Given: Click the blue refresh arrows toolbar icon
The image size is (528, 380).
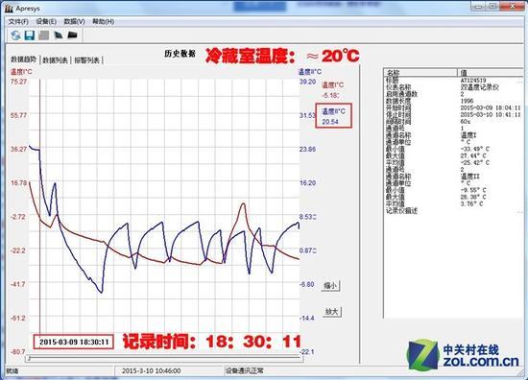Looking at the screenshot, I should coord(15,35).
